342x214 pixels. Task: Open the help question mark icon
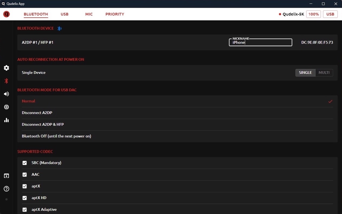coord(6,189)
